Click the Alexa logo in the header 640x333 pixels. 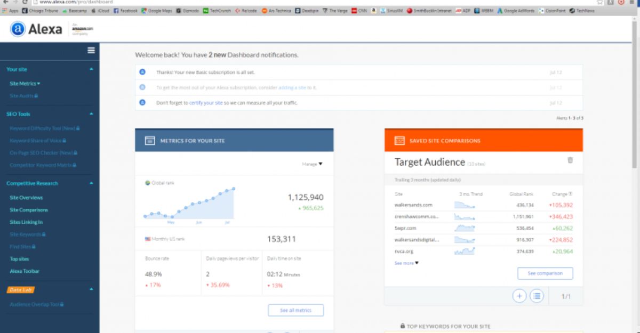(x=35, y=29)
